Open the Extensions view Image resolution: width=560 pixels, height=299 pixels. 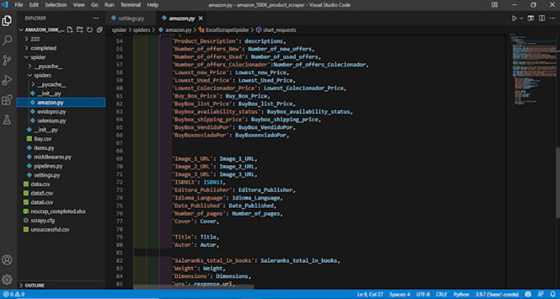[x=7, y=99]
